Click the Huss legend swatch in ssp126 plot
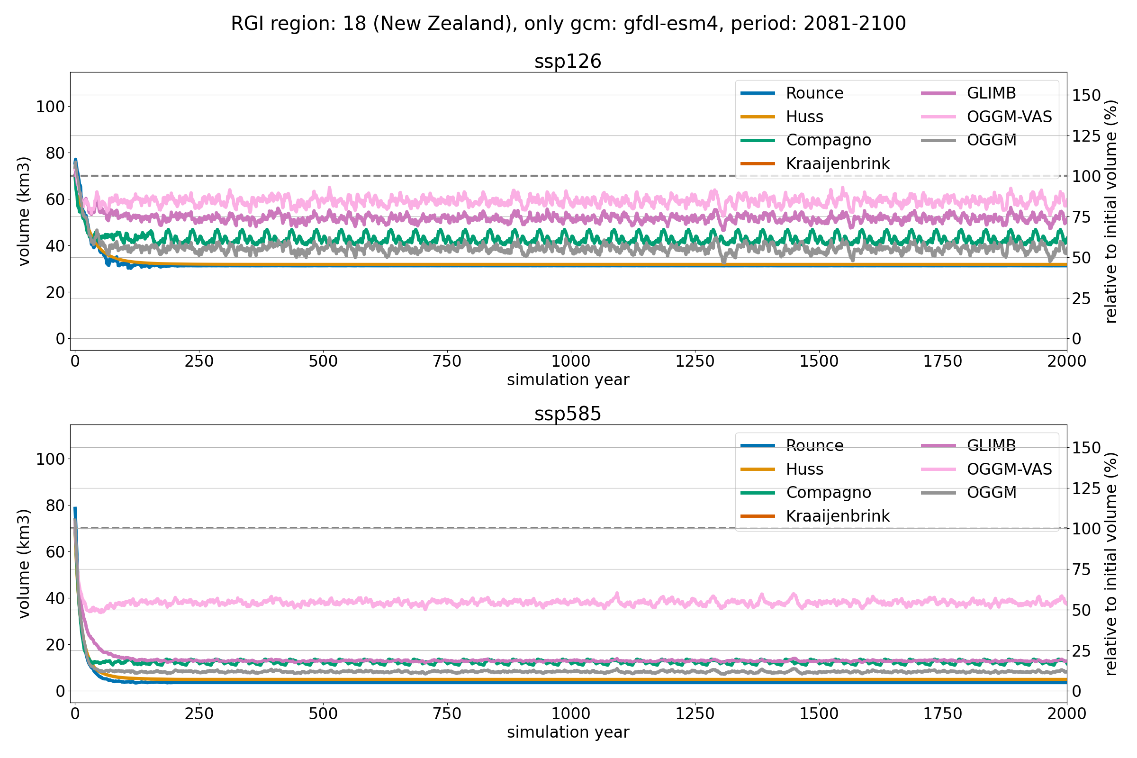The width and height of the screenshot is (1137, 758). 758,117
